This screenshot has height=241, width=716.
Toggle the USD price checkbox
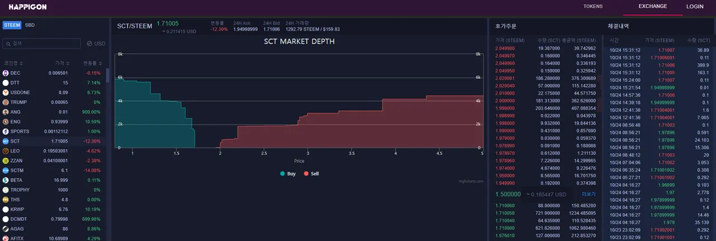[x=89, y=44]
